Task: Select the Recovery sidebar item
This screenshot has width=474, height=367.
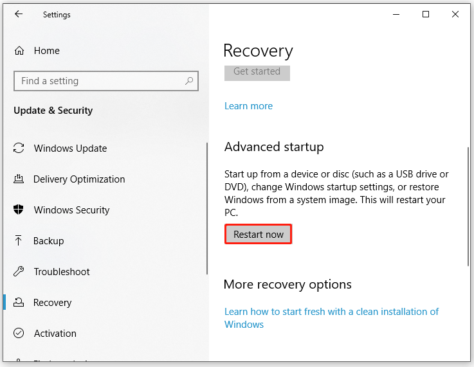Action: coord(52,302)
